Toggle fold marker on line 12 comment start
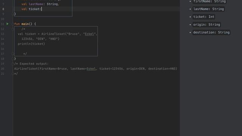This screenshot has width=242, height=136. click(13, 29)
